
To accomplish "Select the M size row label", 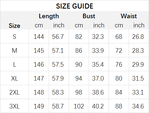I will click(14, 51).
